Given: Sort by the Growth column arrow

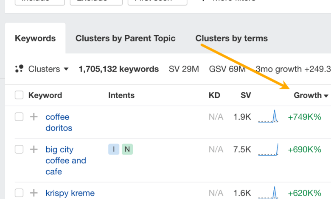Looking at the screenshot, I should tap(326, 96).
